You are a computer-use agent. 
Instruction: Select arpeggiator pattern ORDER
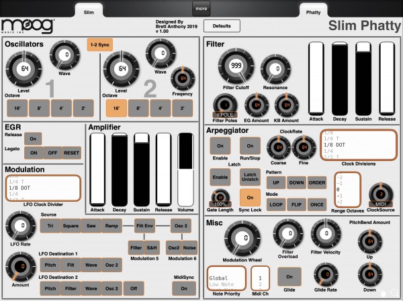[317, 183]
